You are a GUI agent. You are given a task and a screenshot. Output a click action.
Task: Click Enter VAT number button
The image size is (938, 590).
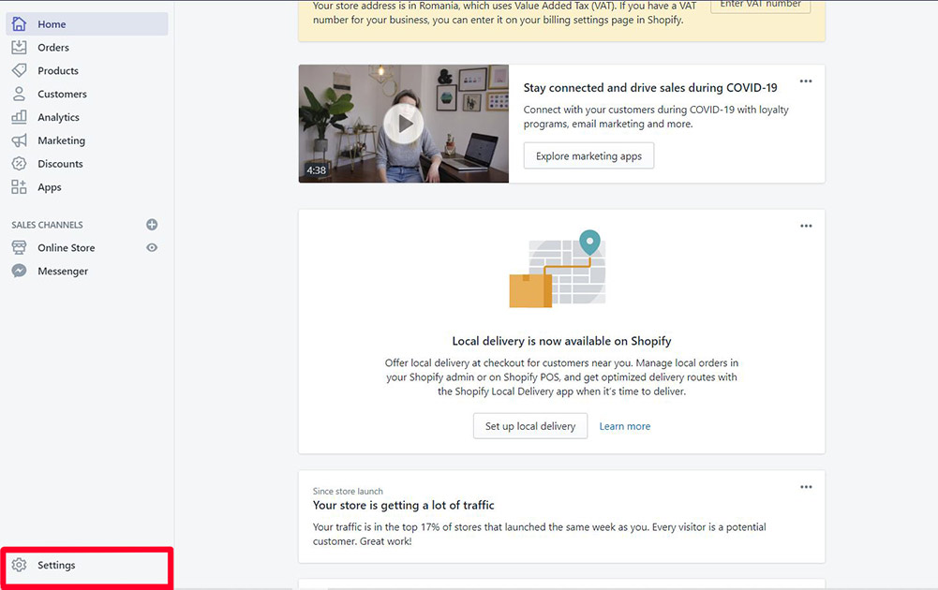point(760,5)
